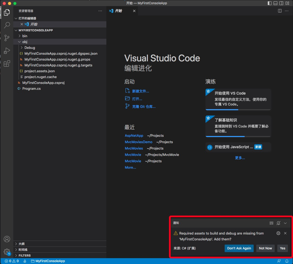The width and height of the screenshot is (293, 264).
Task: Open recent project MvcMoviesDemo
Action: (139, 142)
